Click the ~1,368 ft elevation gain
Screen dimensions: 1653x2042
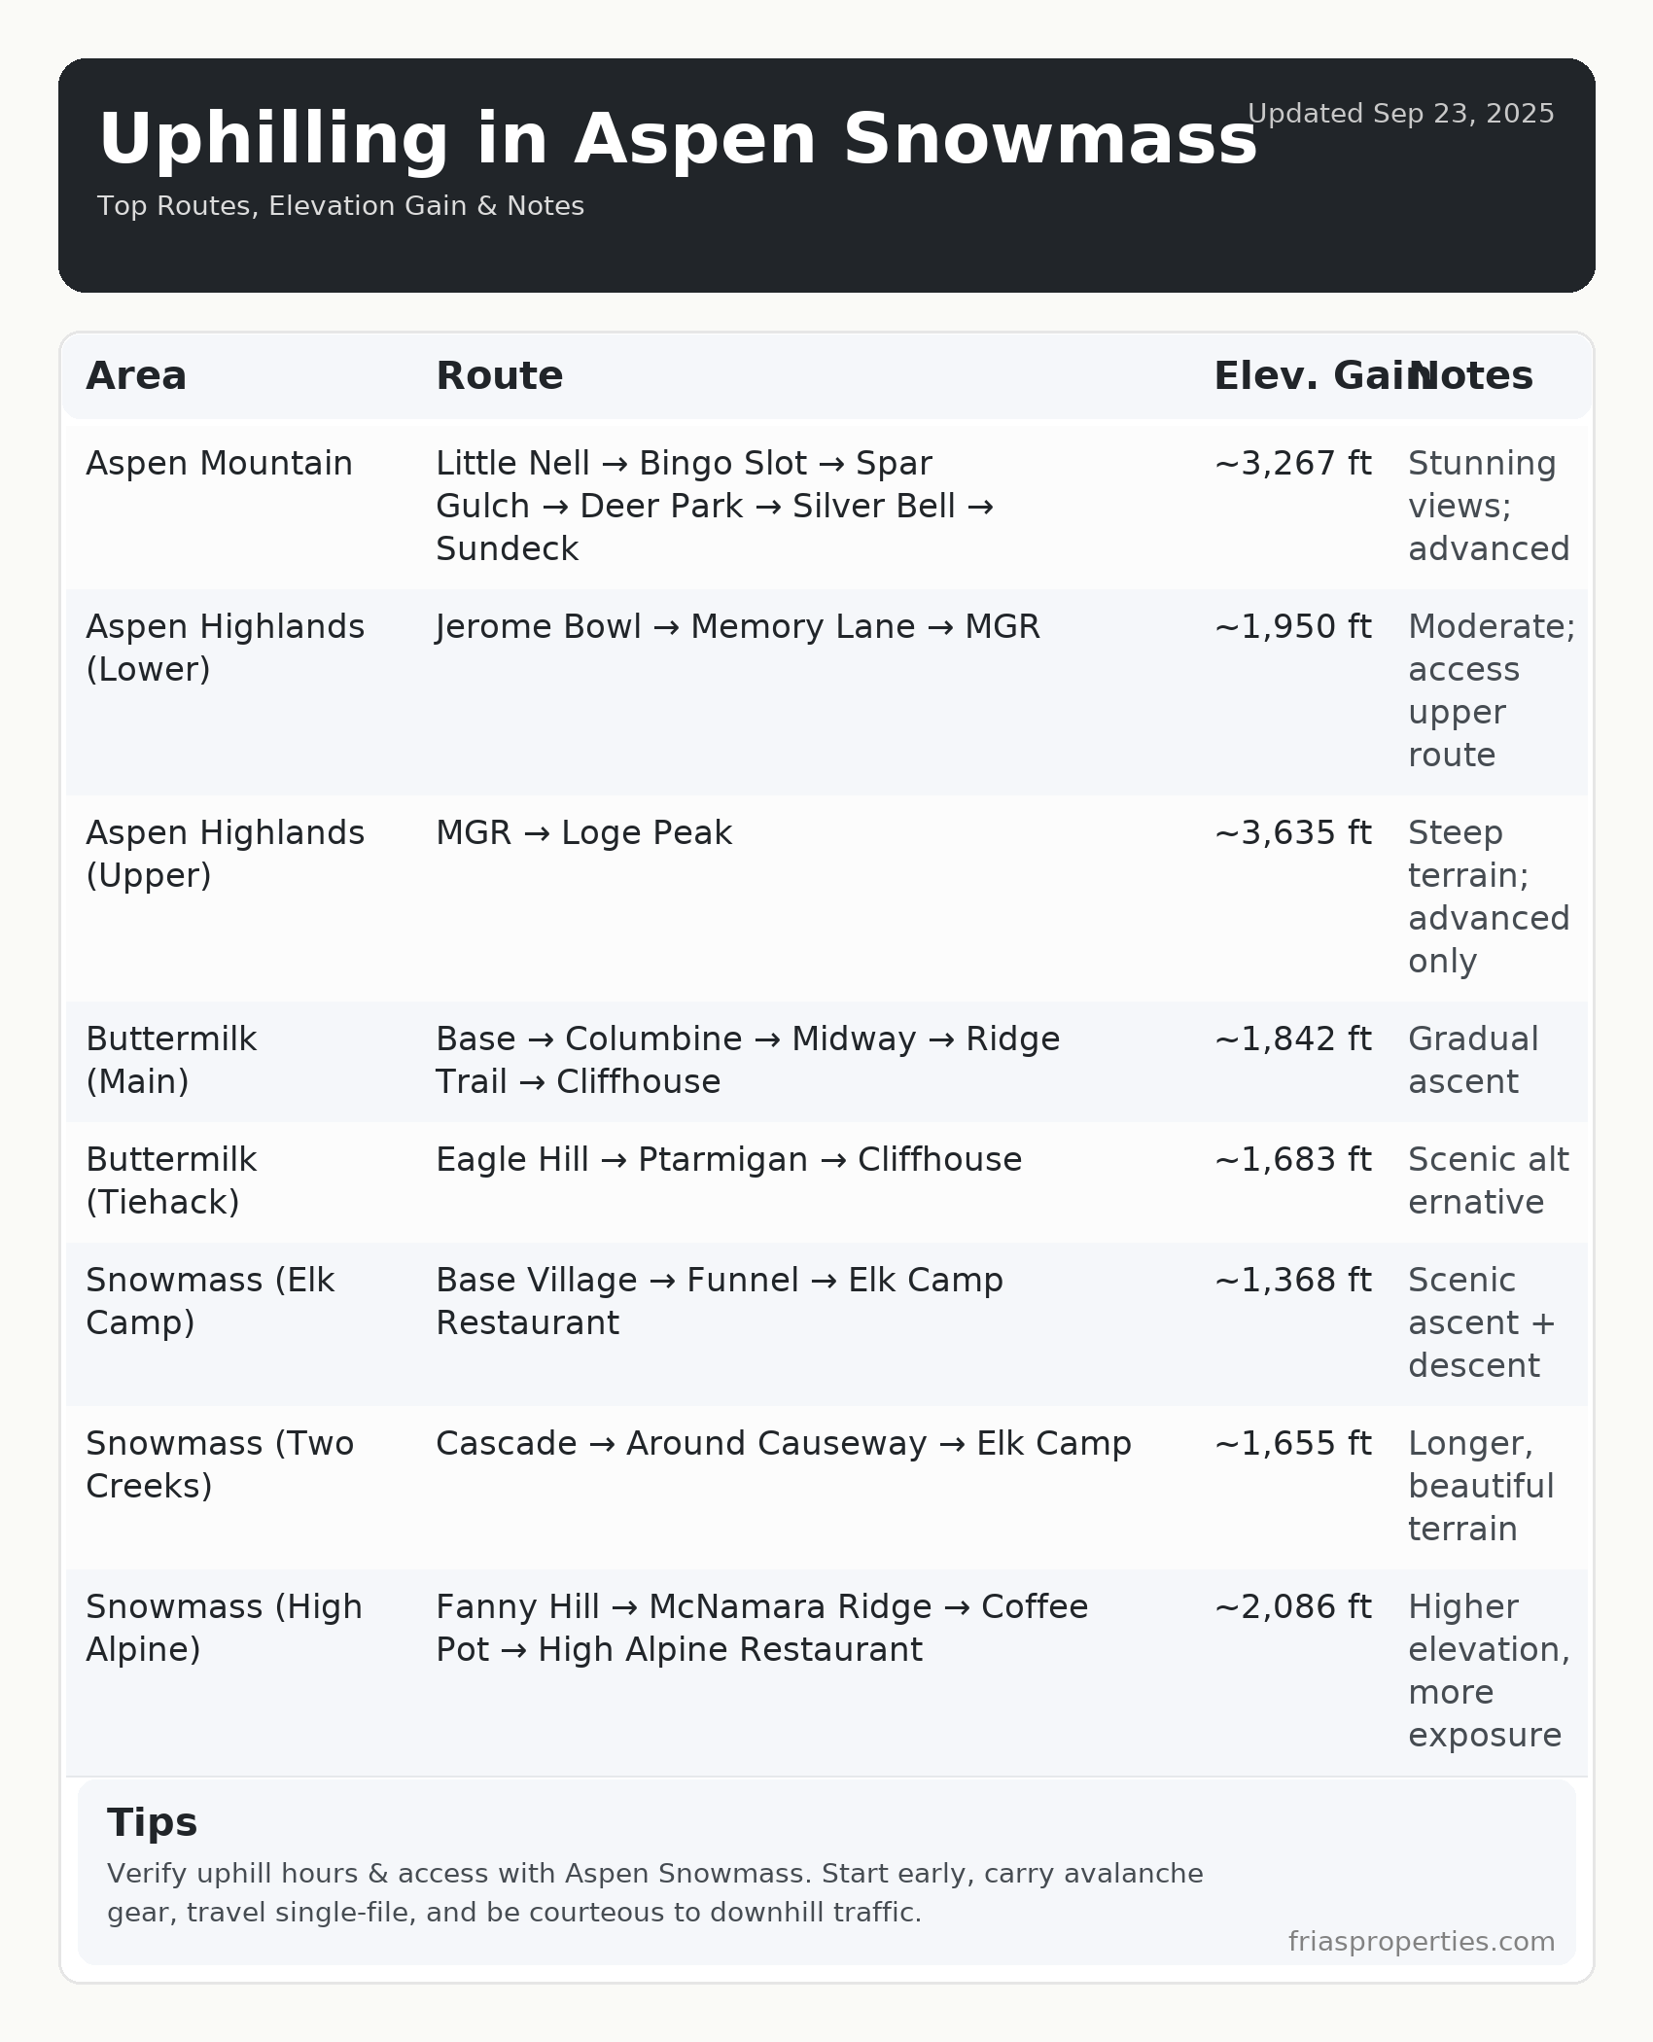pyautogui.click(x=1292, y=1281)
